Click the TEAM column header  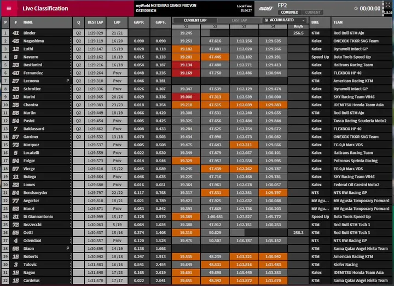point(362,22)
